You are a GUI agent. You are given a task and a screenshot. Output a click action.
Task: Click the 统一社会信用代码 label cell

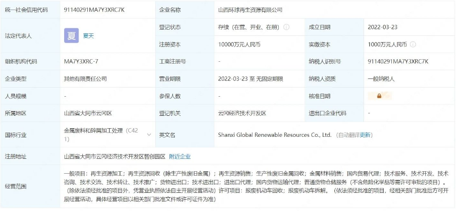pyautogui.click(x=30, y=10)
